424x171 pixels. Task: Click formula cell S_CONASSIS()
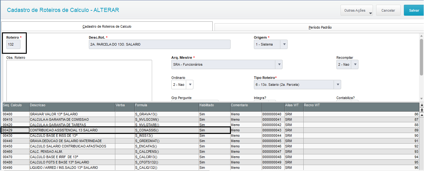(x=166, y=130)
